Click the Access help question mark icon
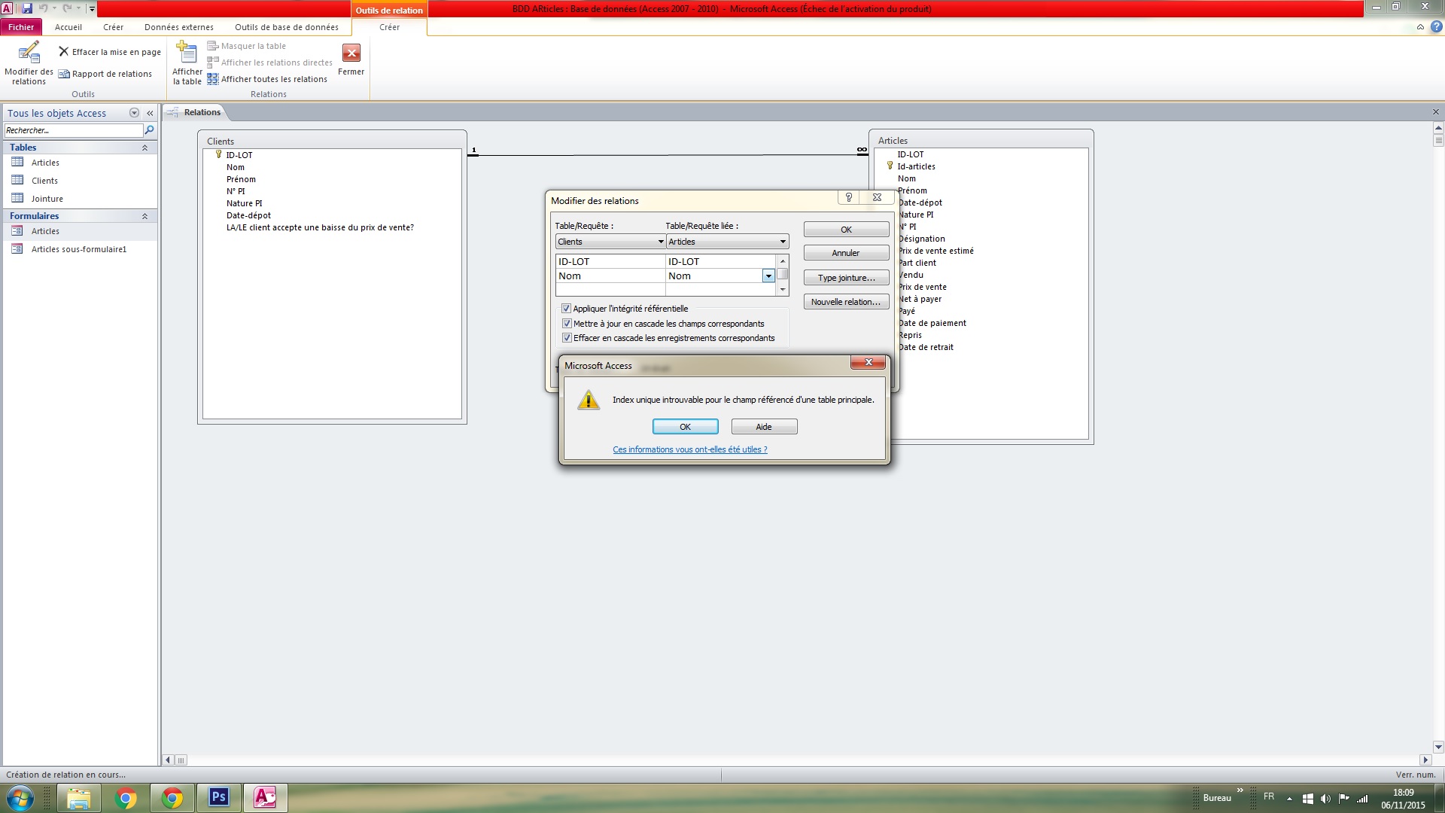The image size is (1445, 813). (1436, 27)
